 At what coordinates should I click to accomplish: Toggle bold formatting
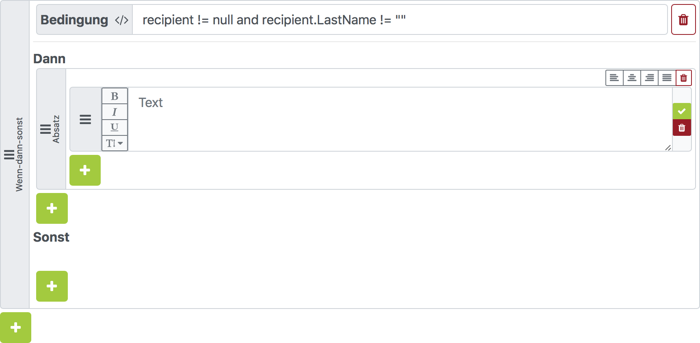tap(115, 96)
